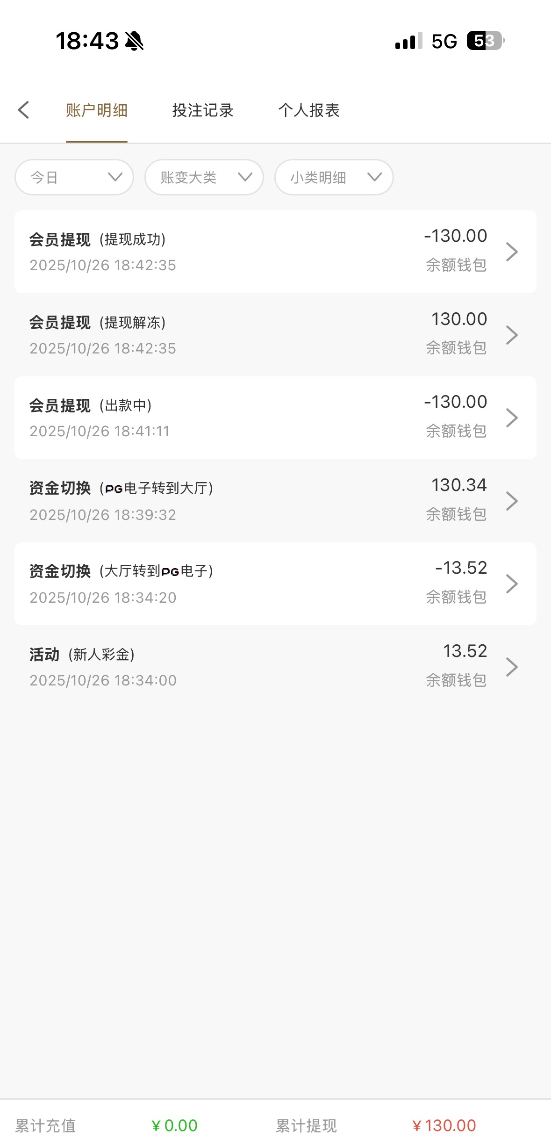Tap the muted bell status icon

[135, 41]
